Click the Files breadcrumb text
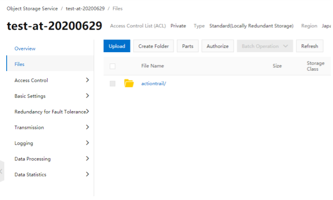Viewport: 333px width, 200px height. pyautogui.click(x=118, y=8)
